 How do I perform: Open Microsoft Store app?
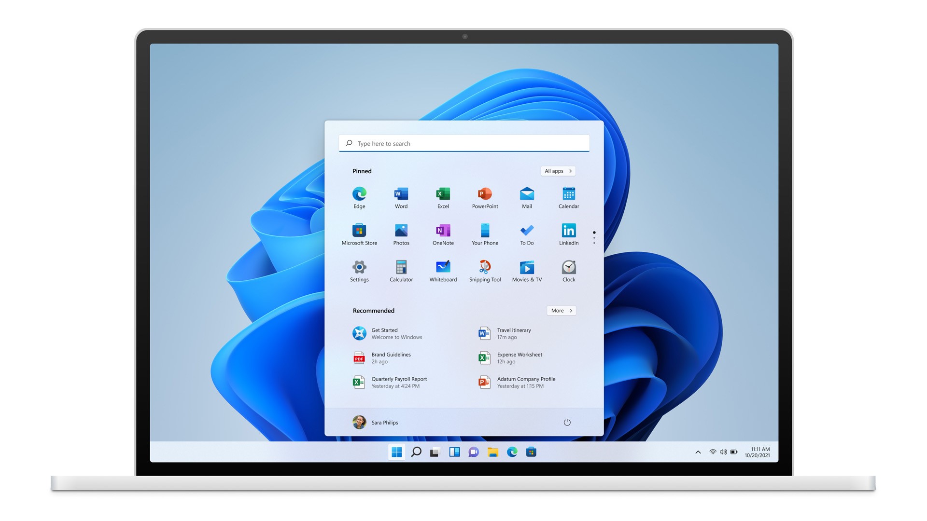[359, 231]
